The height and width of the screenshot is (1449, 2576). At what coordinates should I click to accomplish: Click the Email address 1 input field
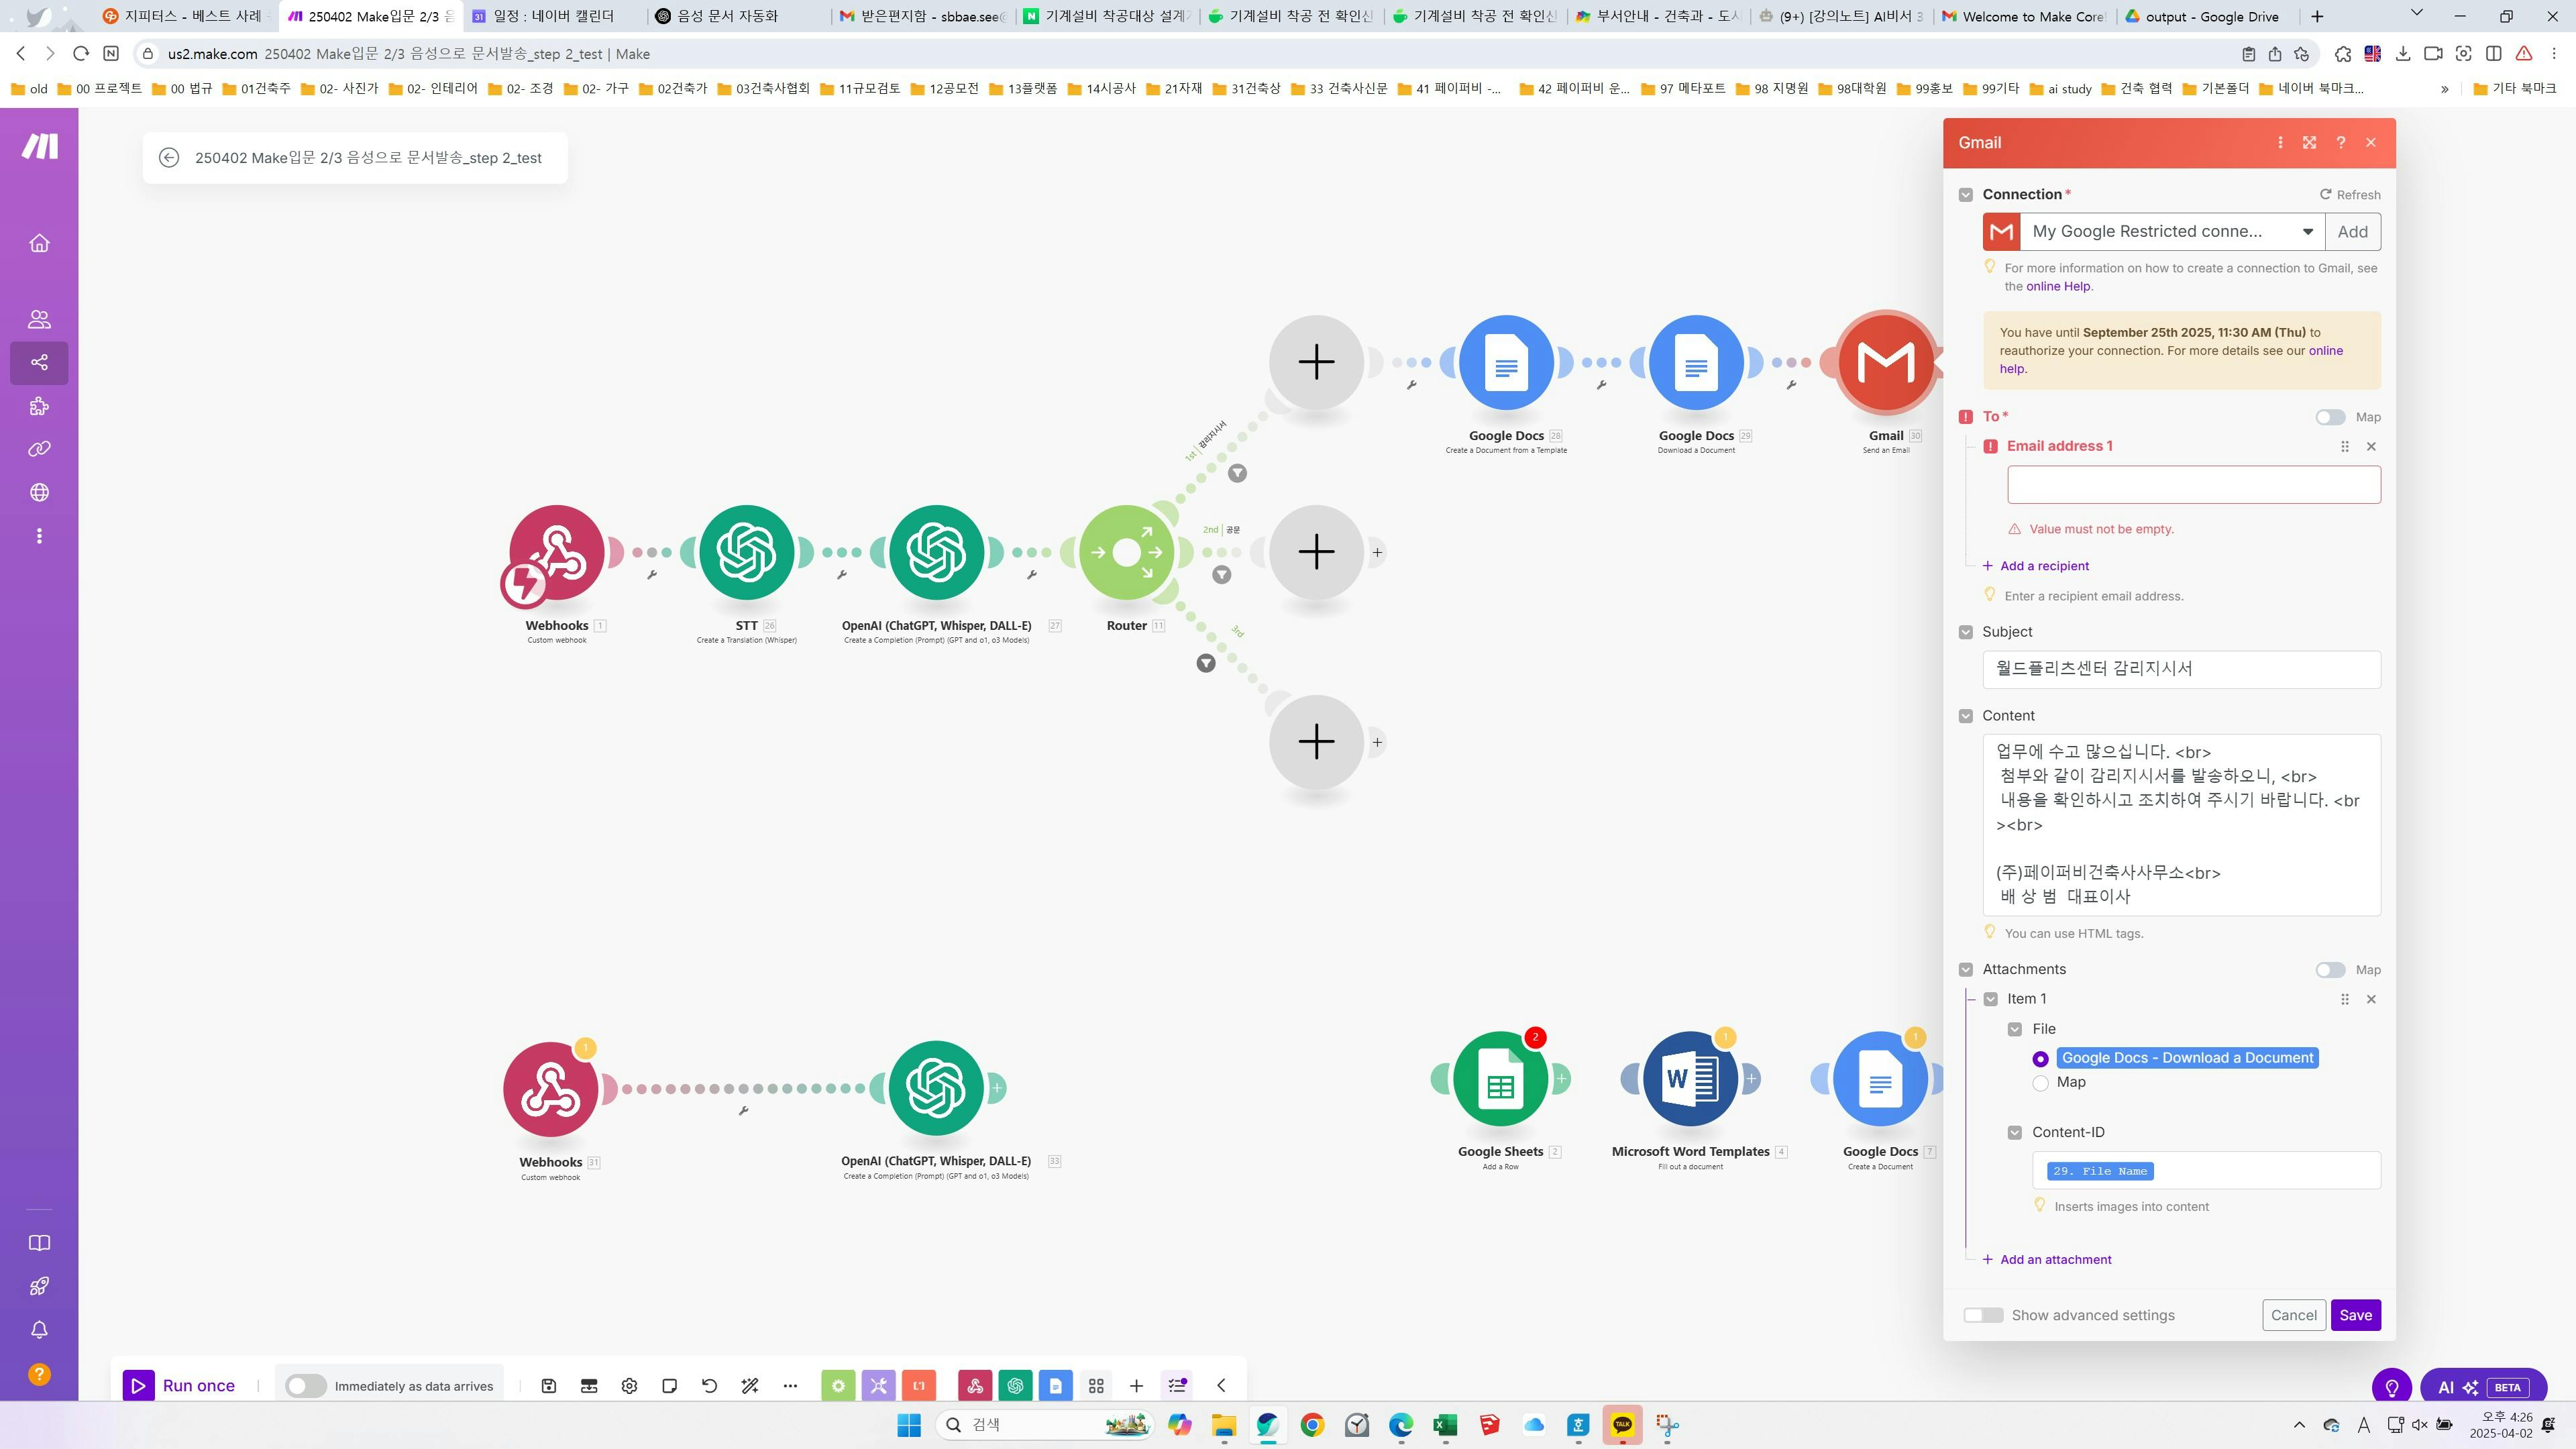pos(2193,485)
